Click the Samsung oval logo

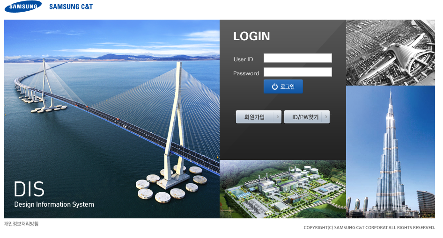point(23,7)
